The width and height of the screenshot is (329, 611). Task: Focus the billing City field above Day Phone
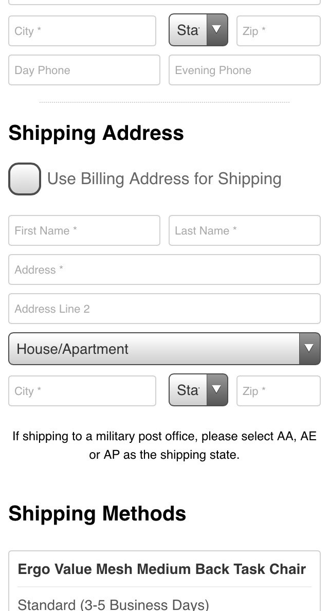click(82, 31)
